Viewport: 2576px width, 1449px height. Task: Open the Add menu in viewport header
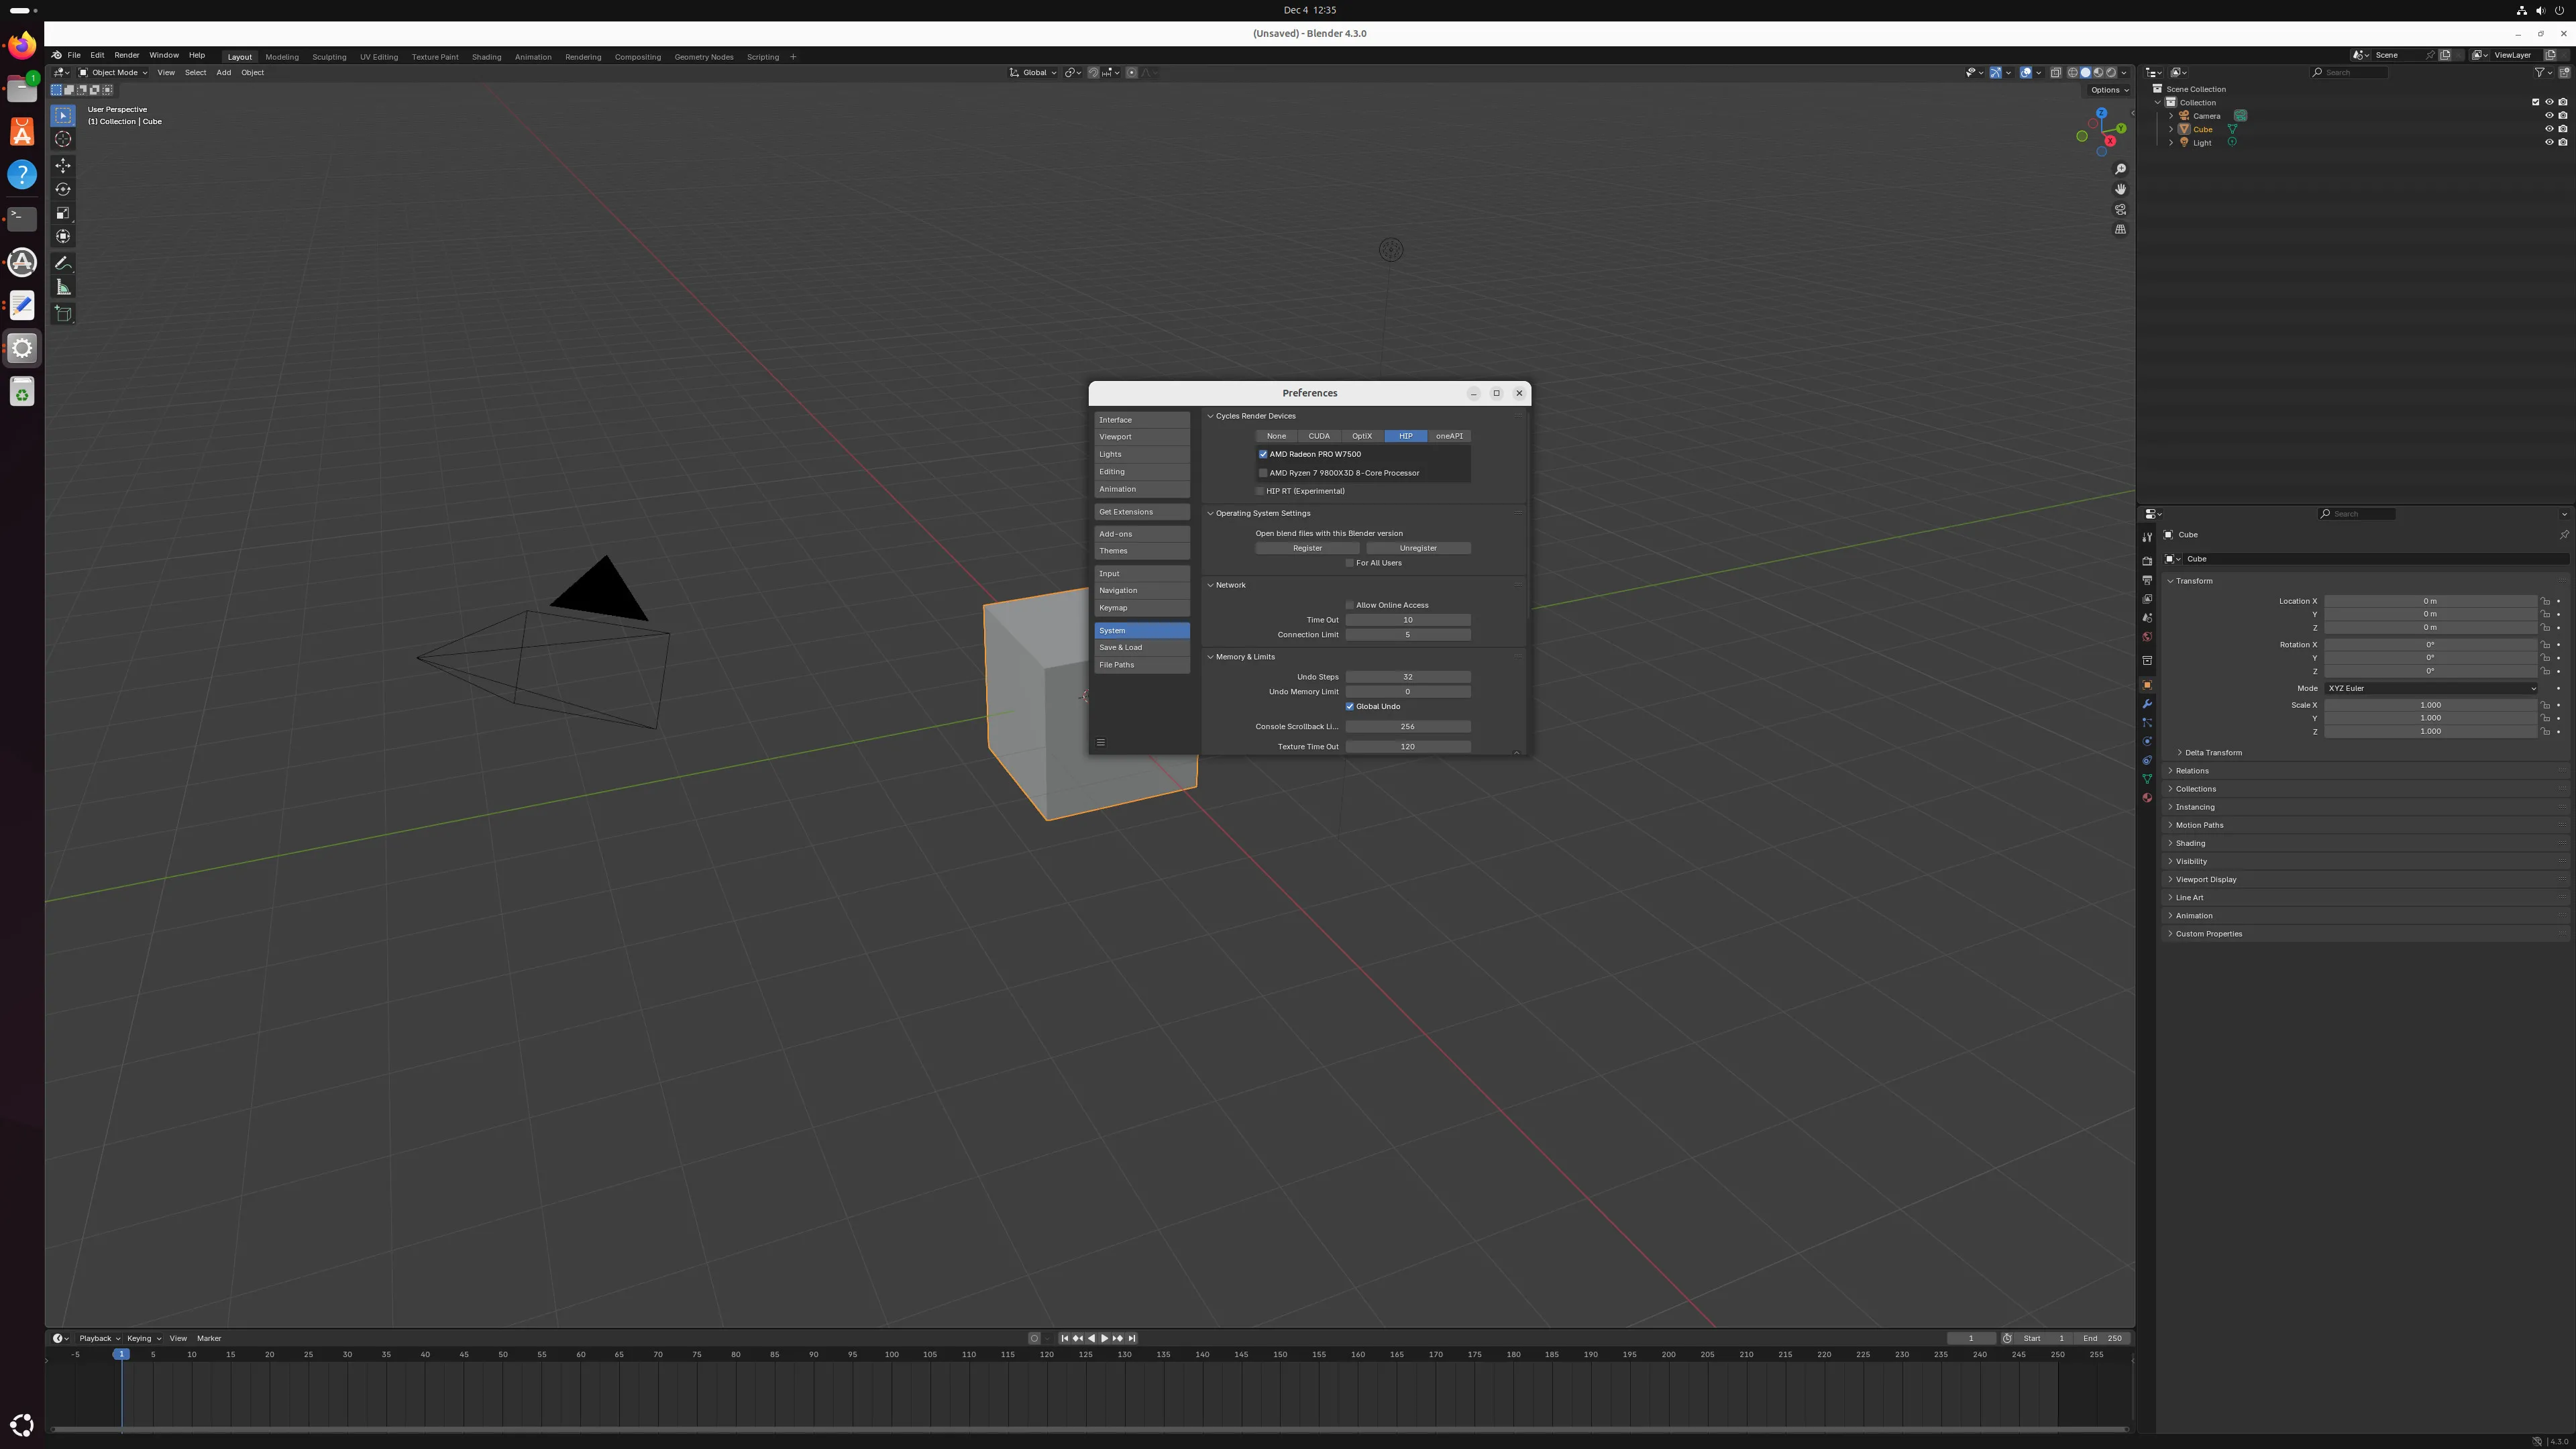click(224, 72)
